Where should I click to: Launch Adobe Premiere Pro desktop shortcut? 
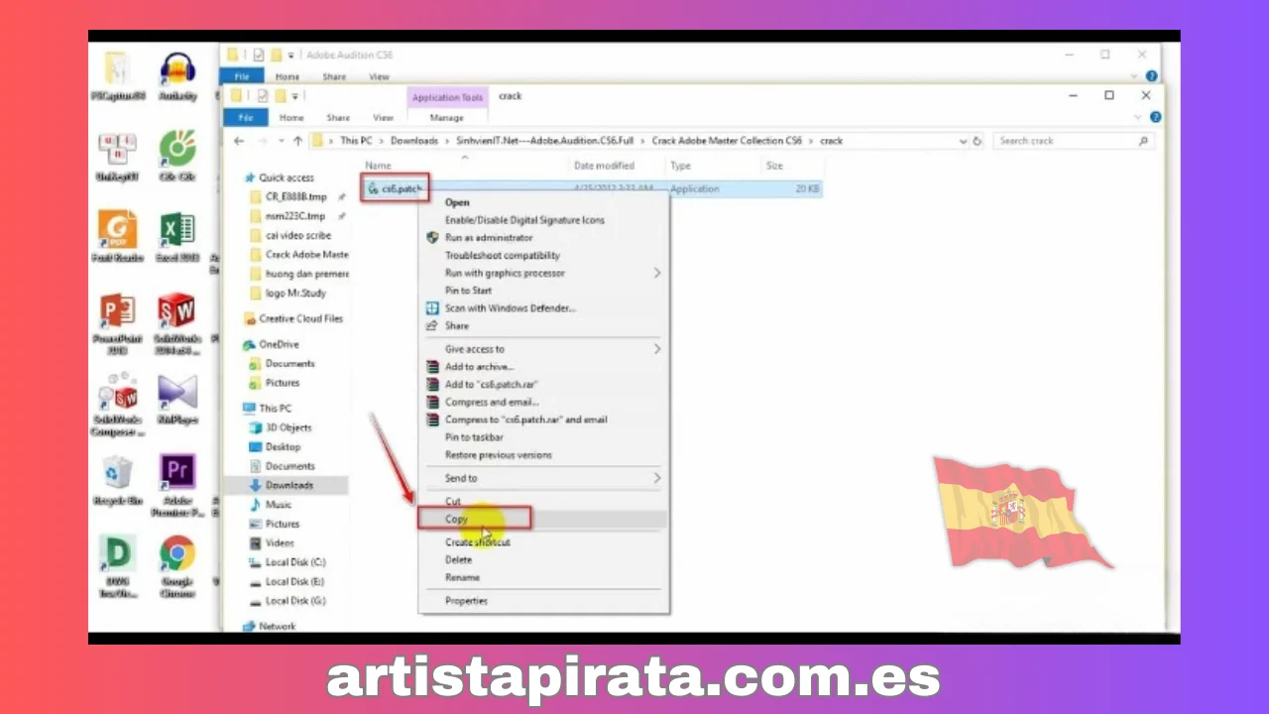coord(177,486)
